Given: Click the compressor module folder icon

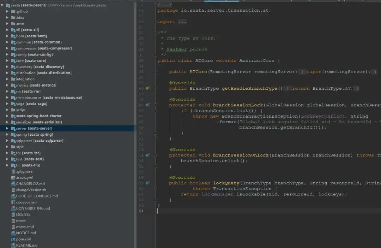Looking at the screenshot, I should click(x=13, y=48).
